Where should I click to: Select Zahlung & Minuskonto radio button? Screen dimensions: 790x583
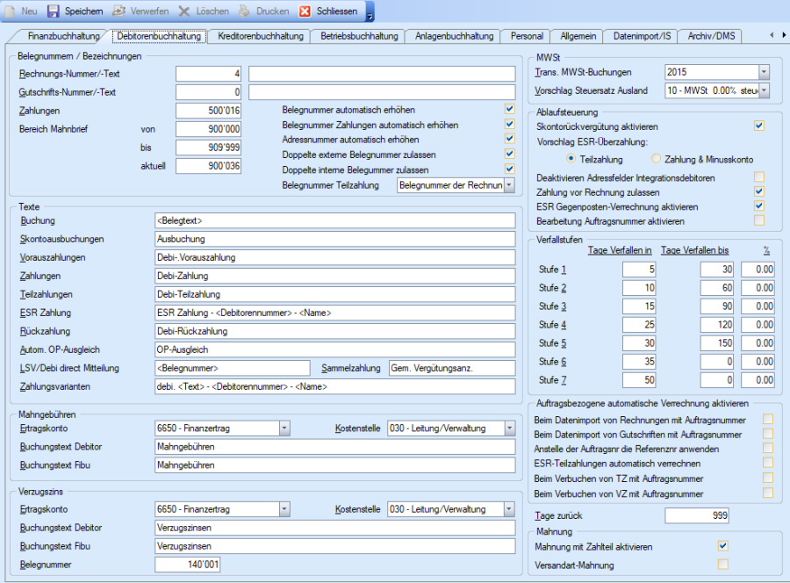tap(657, 159)
